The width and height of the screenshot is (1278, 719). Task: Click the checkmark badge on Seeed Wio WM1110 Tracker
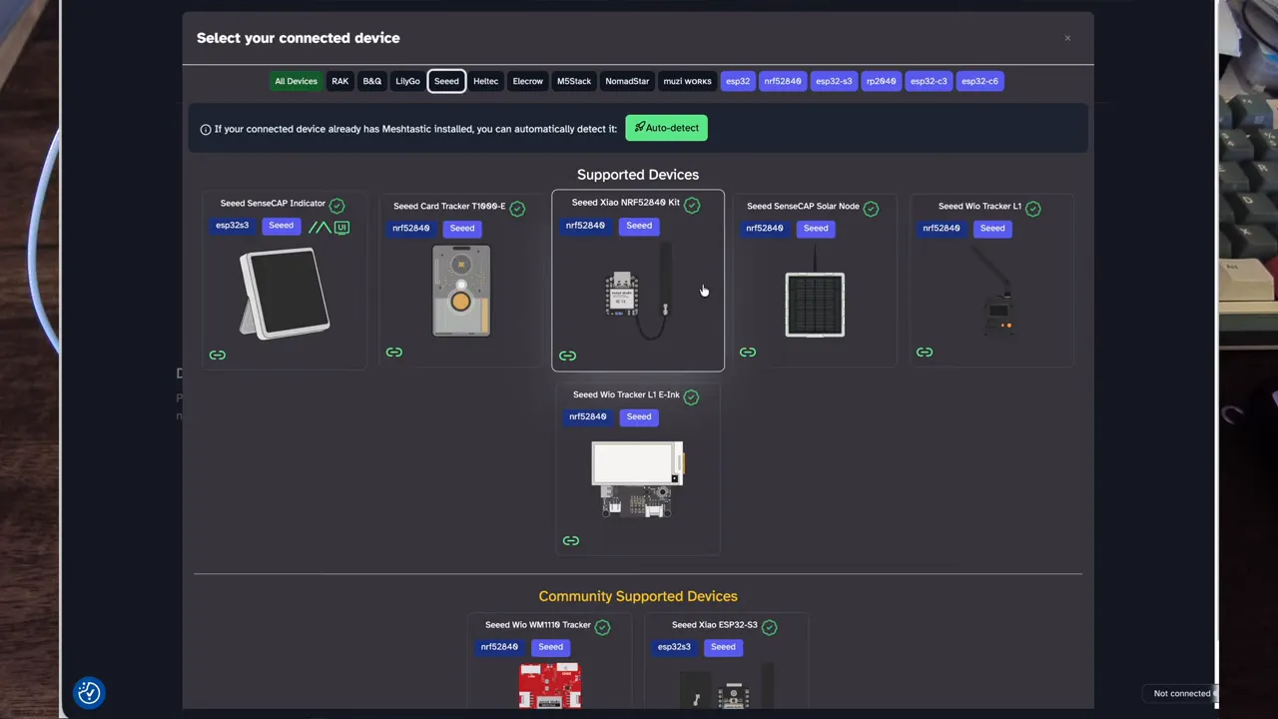pyautogui.click(x=602, y=627)
